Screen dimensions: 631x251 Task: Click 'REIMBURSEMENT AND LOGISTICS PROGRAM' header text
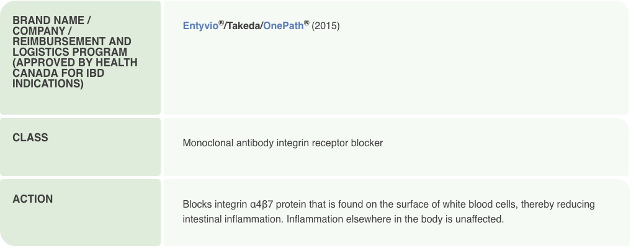pyautogui.click(x=72, y=47)
